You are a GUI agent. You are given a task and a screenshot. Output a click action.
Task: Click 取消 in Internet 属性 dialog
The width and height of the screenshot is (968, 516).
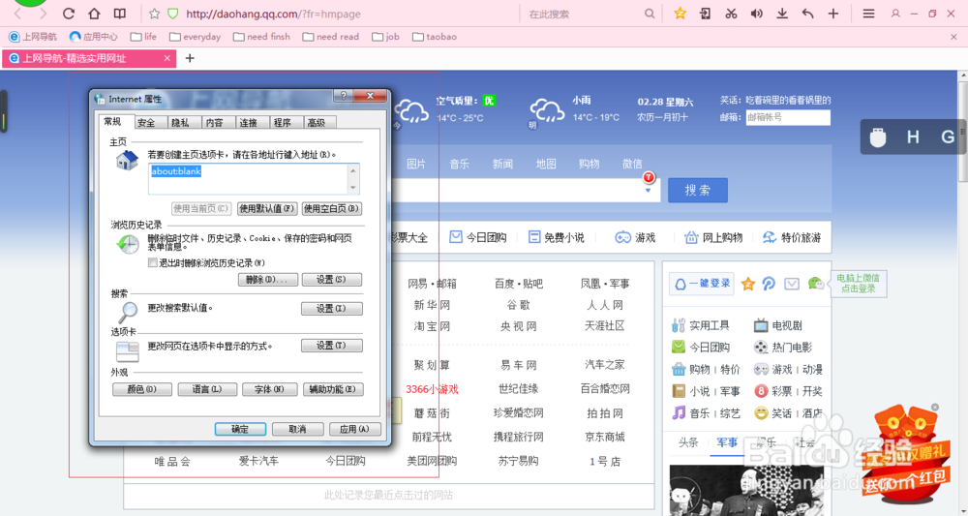(297, 429)
